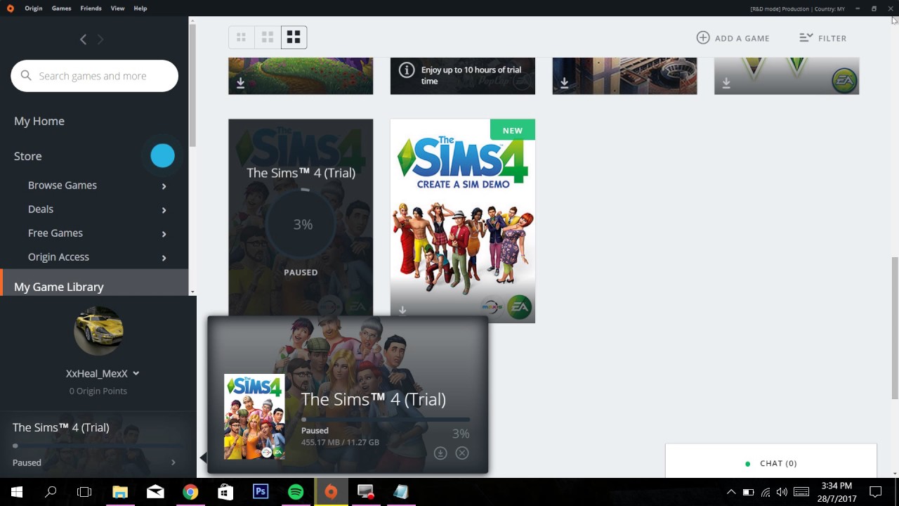This screenshot has width=899, height=506.
Task: Click the sidebar download progress bar
Action: click(x=94, y=446)
